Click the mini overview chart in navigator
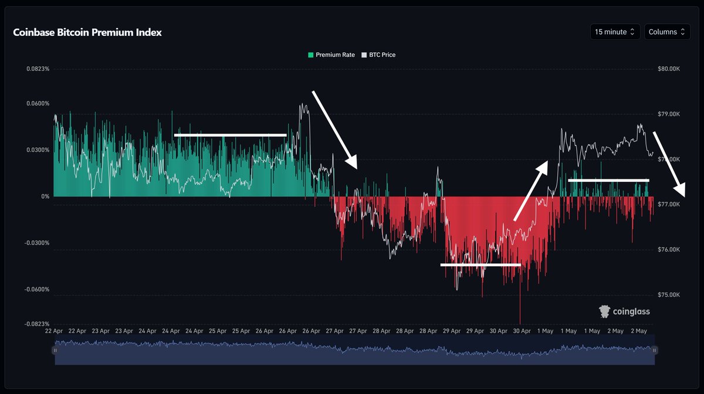This screenshot has width=704, height=394. pyautogui.click(x=354, y=350)
